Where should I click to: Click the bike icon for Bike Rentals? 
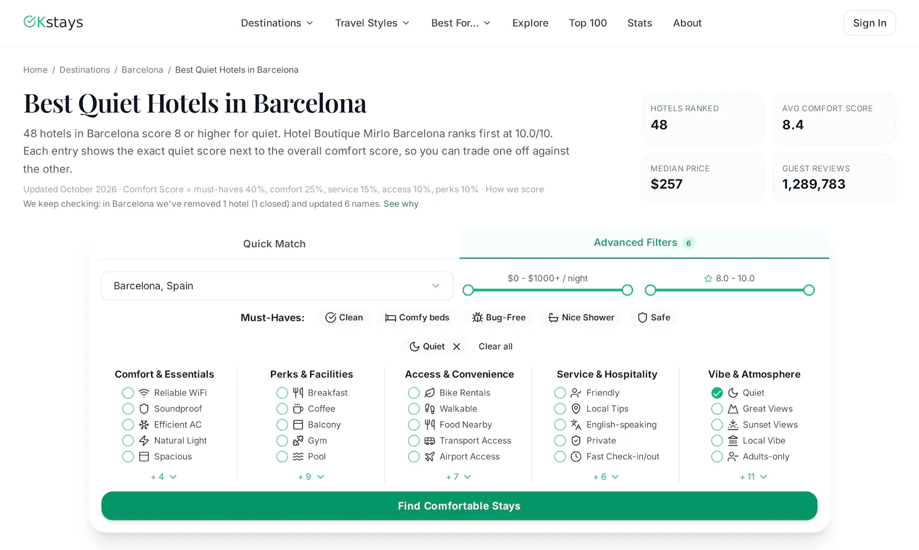pyautogui.click(x=430, y=393)
